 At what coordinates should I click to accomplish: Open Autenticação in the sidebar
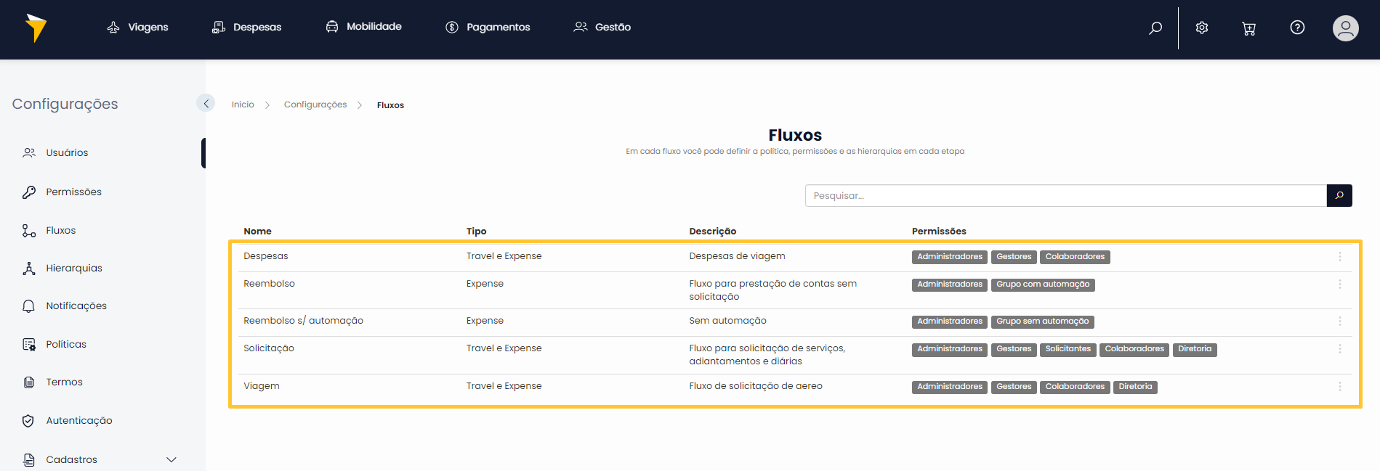pyautogui.click(x=79, y=420)
